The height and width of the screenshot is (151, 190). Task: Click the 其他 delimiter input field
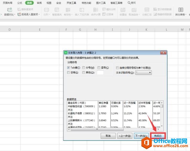pos(100,73)
